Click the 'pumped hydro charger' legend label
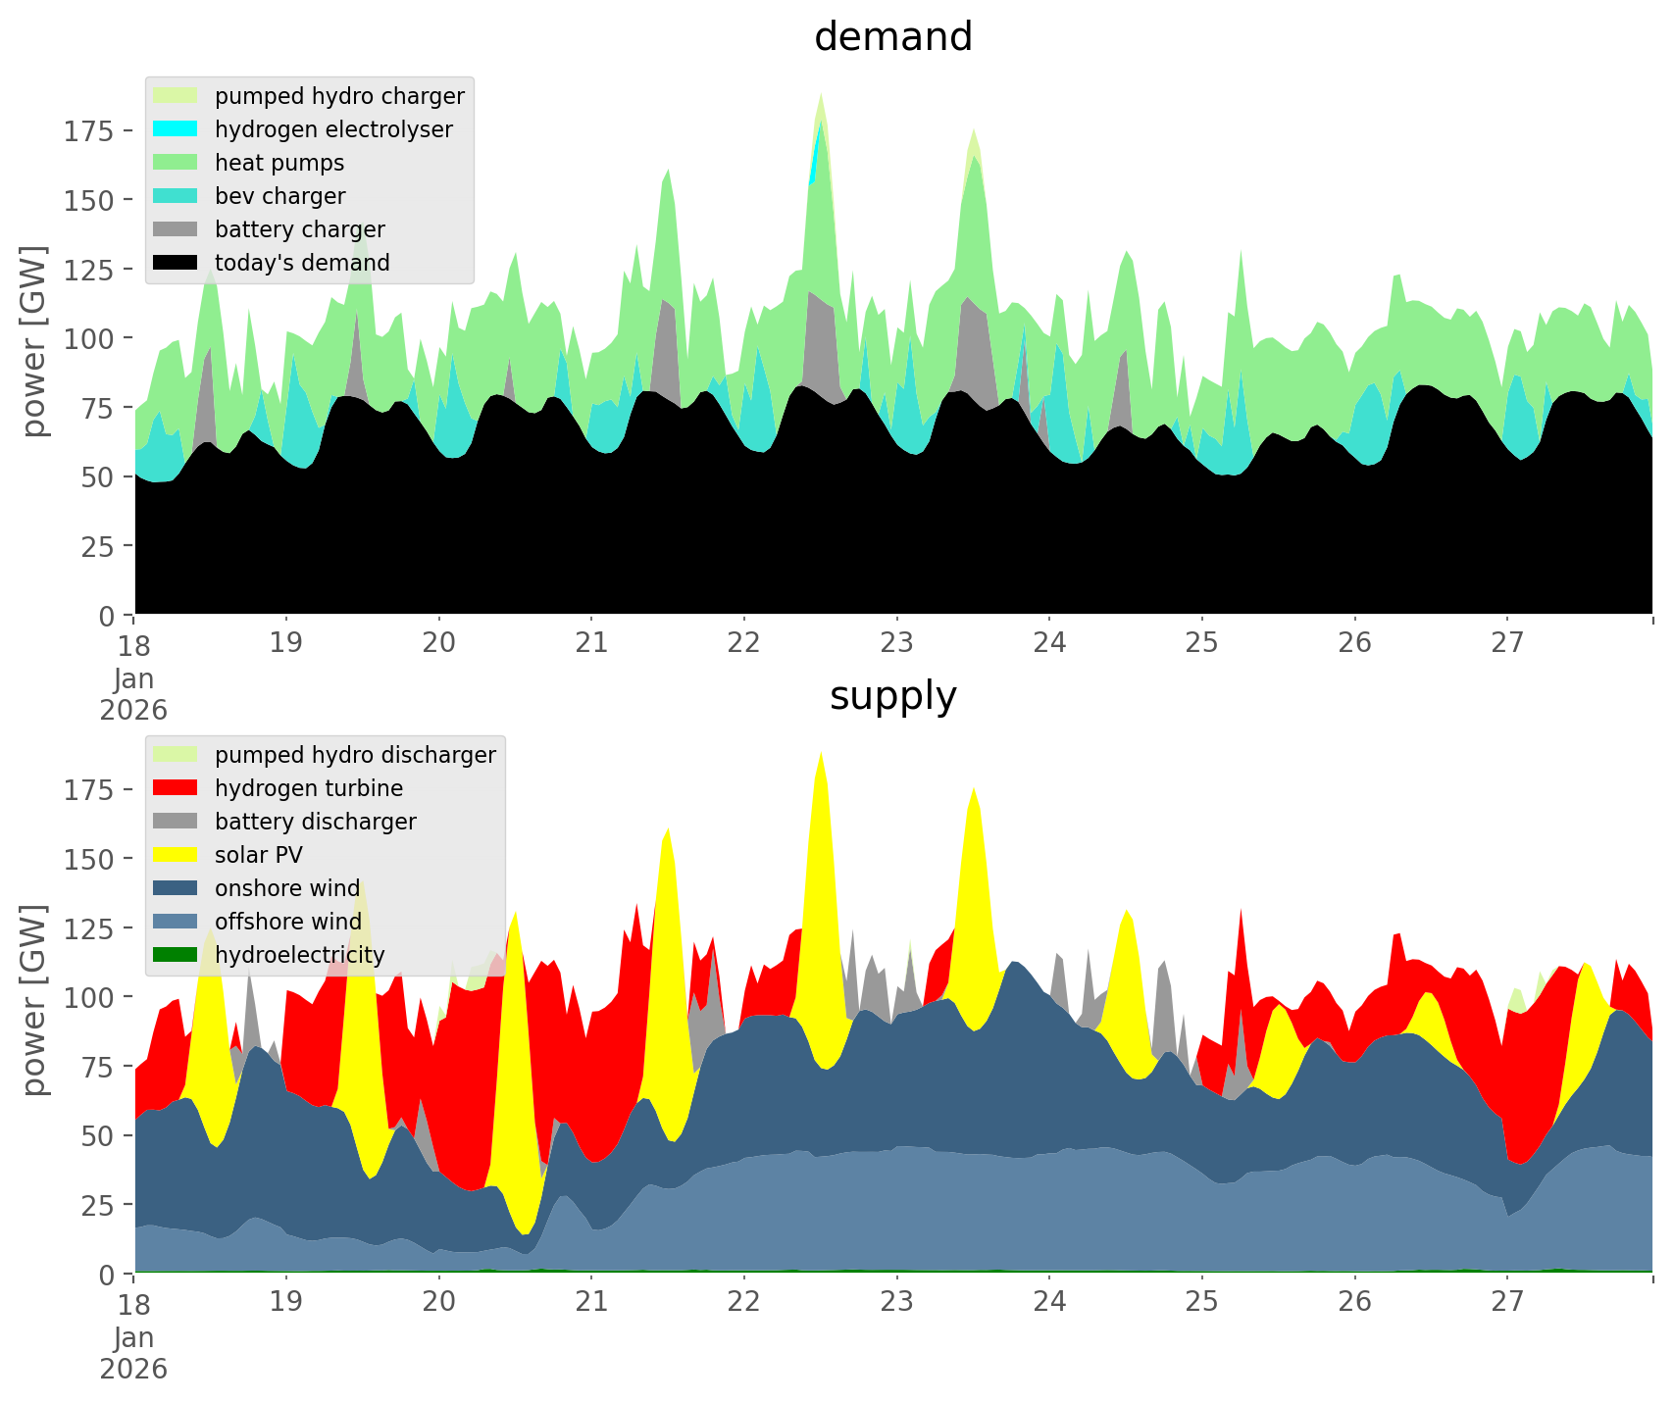Screen dimensions: 1673x1403 339,96
